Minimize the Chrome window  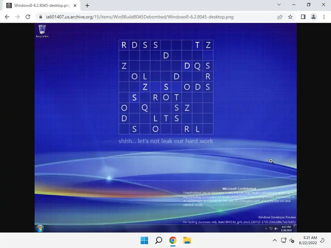(294, 5)
